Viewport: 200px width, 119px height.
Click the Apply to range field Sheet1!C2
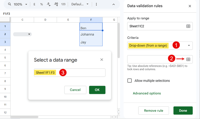(160, 26)
